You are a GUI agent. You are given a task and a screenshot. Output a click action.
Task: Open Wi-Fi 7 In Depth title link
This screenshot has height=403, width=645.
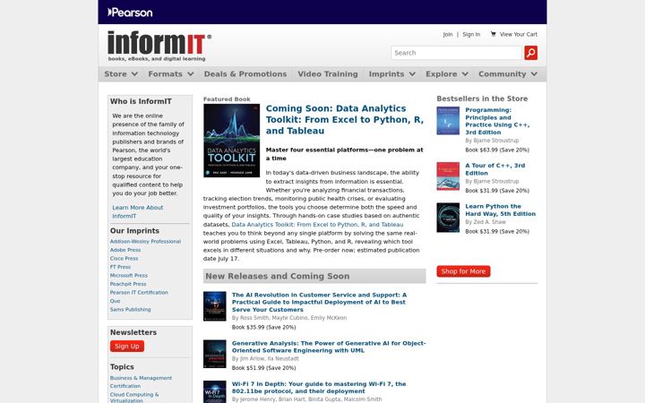point(319,388)
